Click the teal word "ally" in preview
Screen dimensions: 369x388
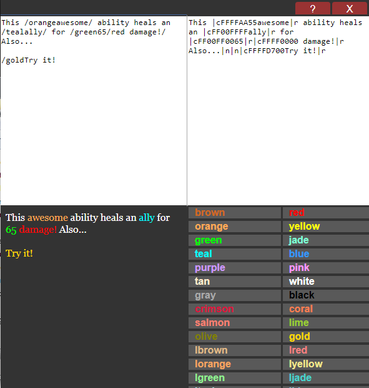coord(147,218)
